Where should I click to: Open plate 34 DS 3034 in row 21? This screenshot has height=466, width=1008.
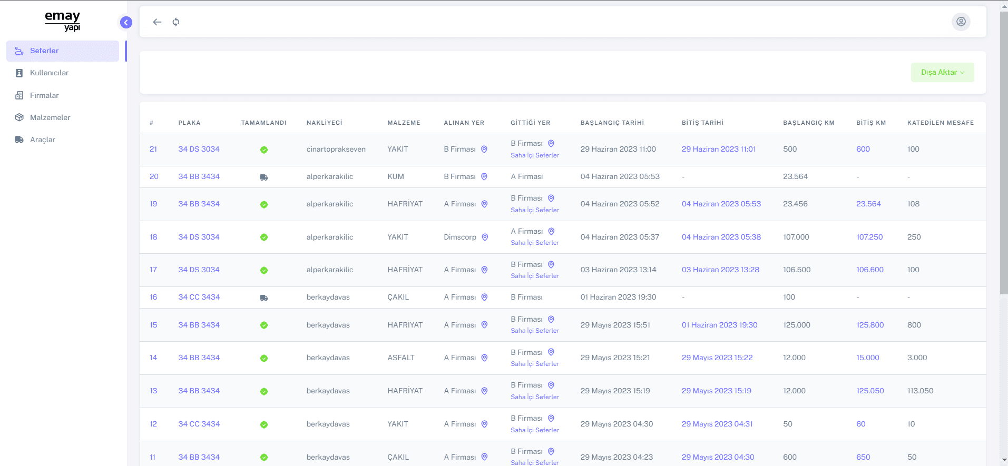tap(199, 150)
